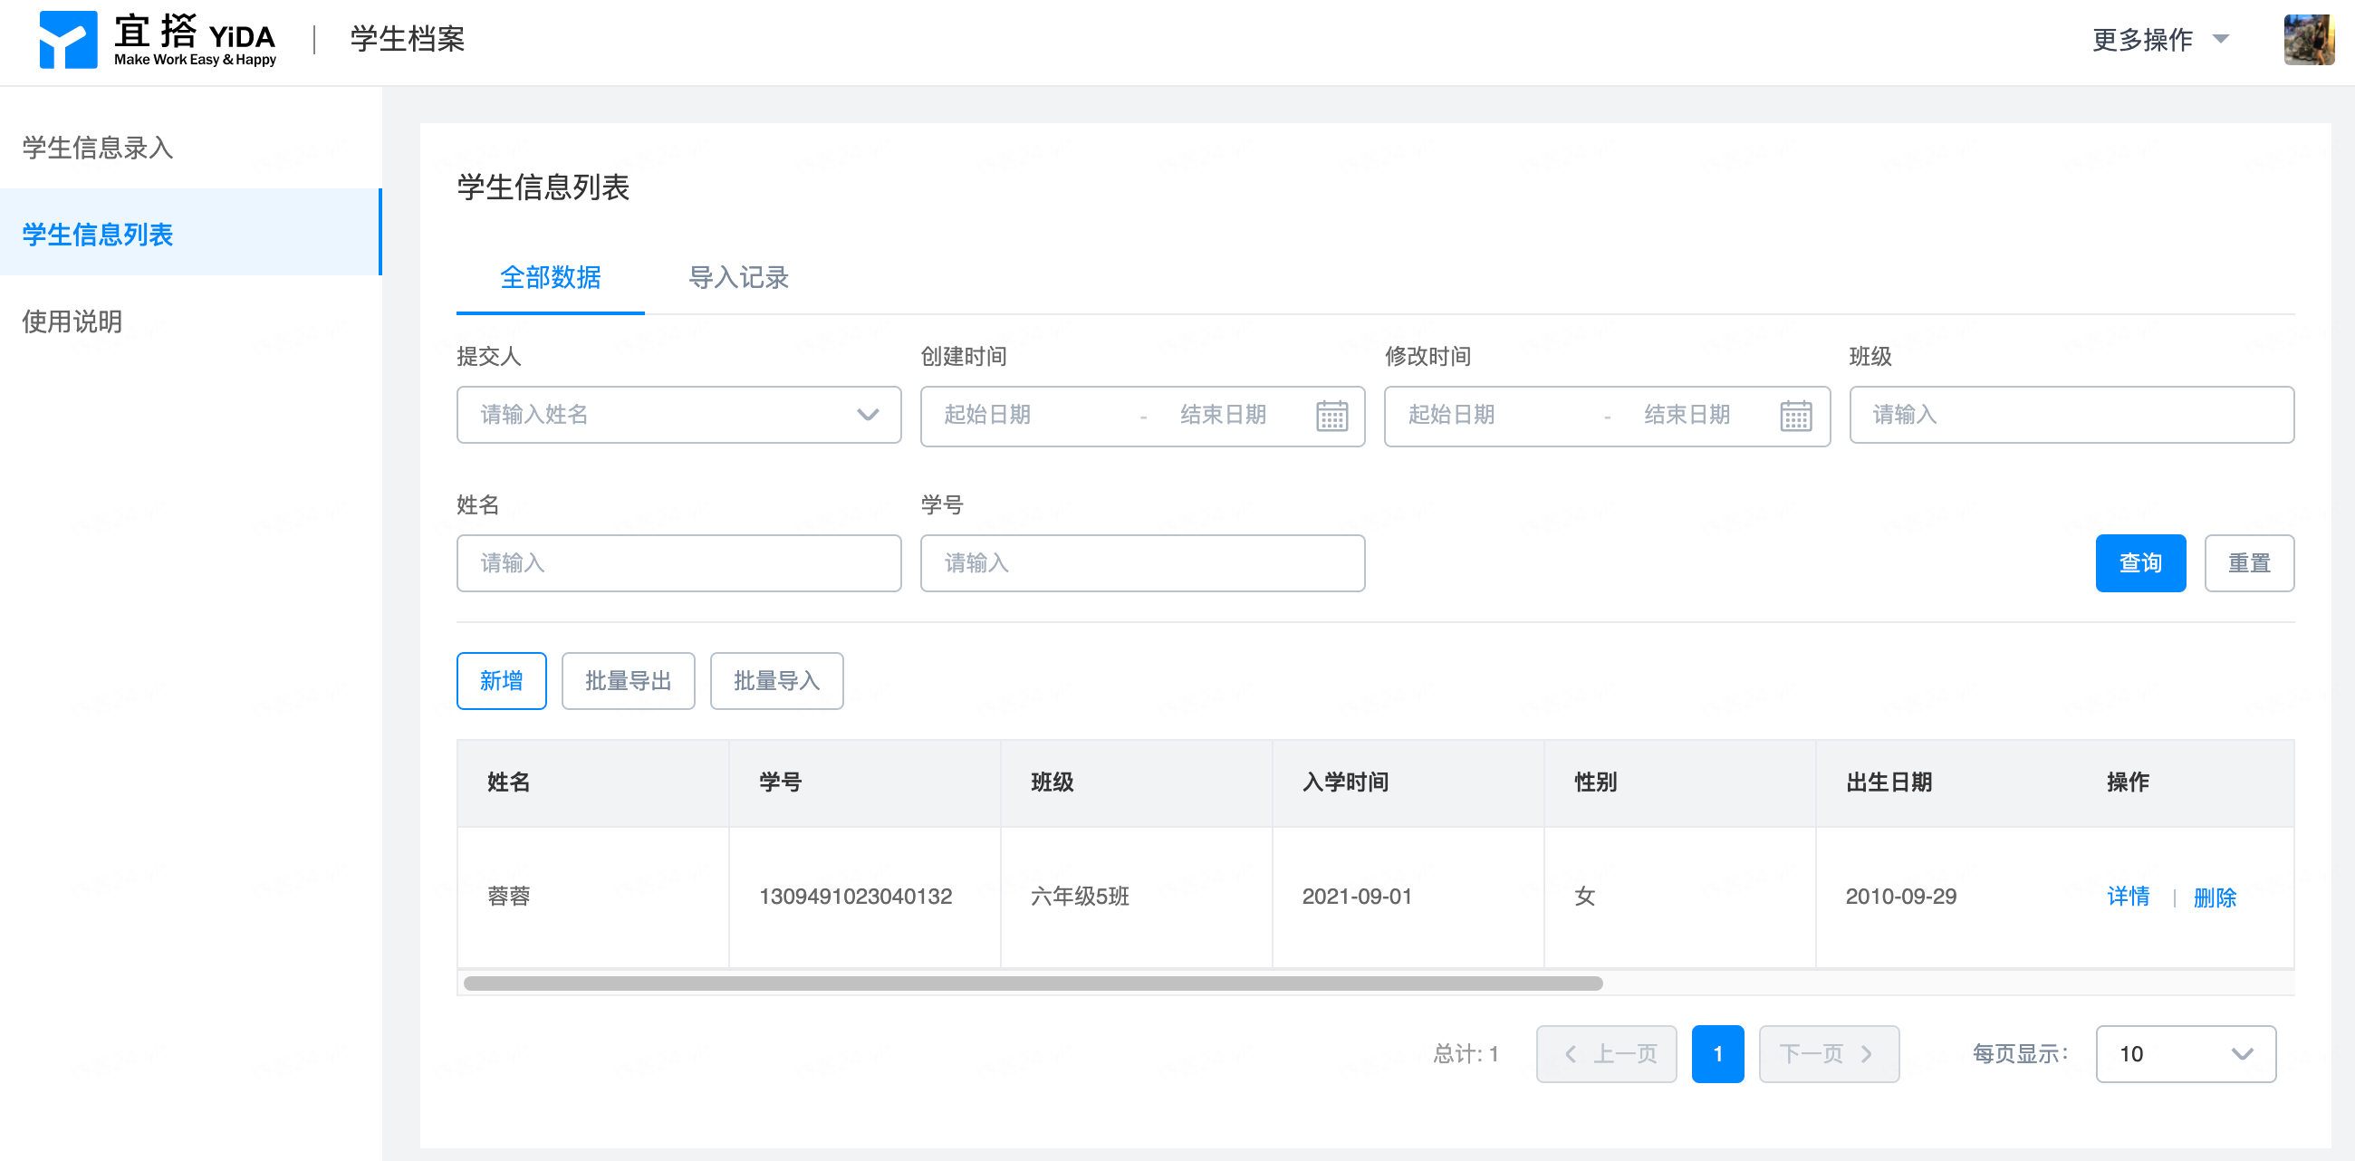
Task: Open the user avatar in top right
Action: click(x=2309, y=39)
